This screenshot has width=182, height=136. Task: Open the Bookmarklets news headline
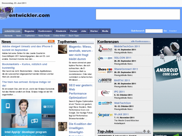25,66
